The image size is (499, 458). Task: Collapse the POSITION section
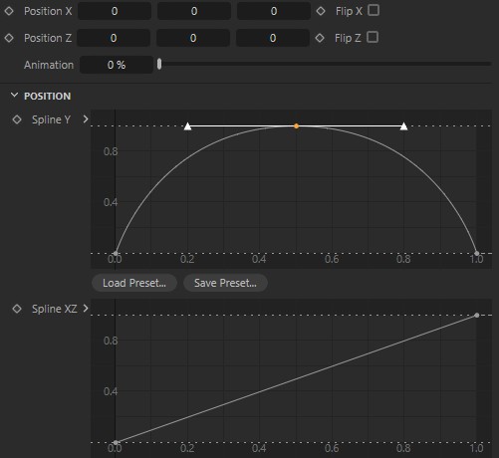[14, 96]
